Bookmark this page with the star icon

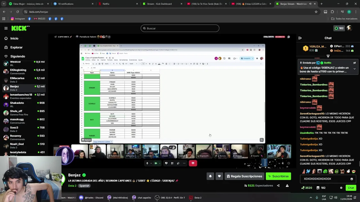(316, 12)
